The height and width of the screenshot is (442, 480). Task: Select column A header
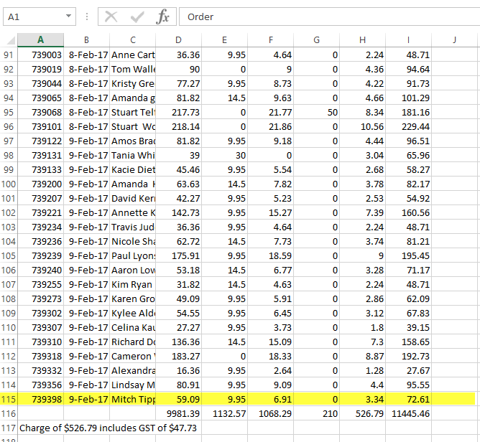pos(41,39)
